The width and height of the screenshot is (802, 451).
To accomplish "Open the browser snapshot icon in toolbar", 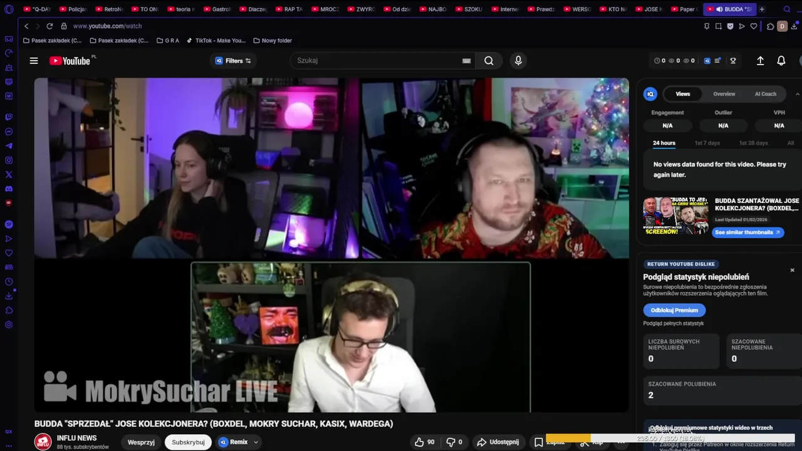I will (x=719, y=26).
